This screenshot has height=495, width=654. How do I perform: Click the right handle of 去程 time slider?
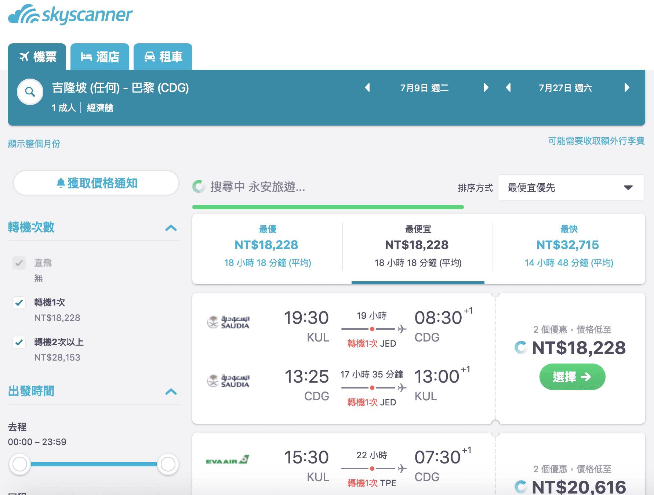(x=168, y=464)
